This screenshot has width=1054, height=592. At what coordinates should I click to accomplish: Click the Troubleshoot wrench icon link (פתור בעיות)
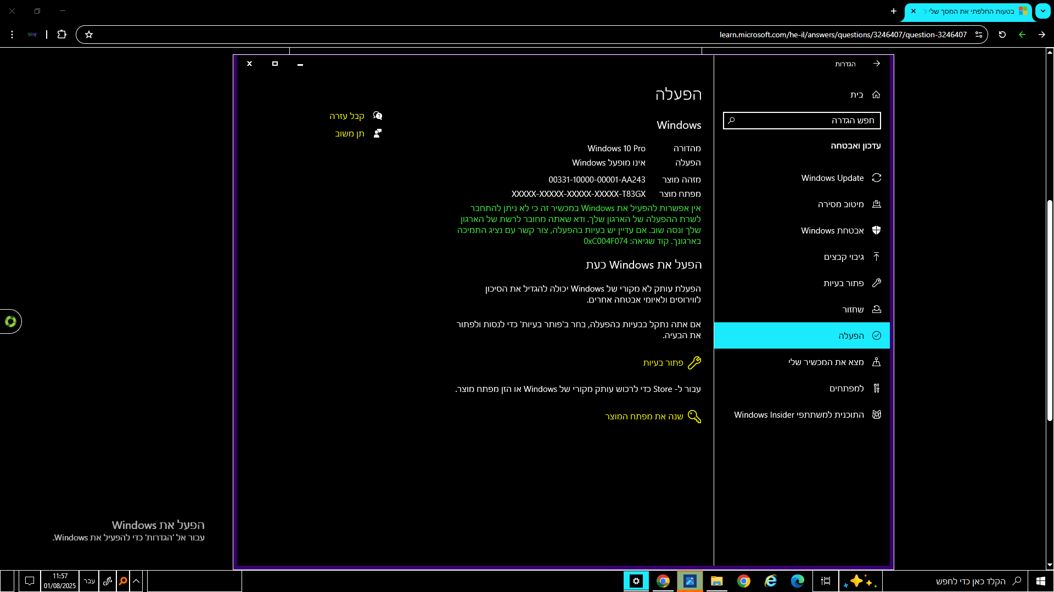pyautogui.click(x=694, y=363)
